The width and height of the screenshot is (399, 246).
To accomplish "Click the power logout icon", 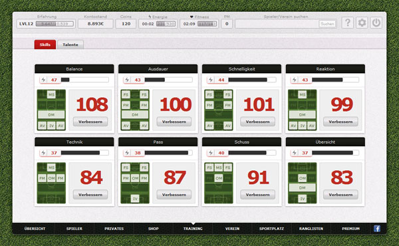I will [x=376, y=23].
